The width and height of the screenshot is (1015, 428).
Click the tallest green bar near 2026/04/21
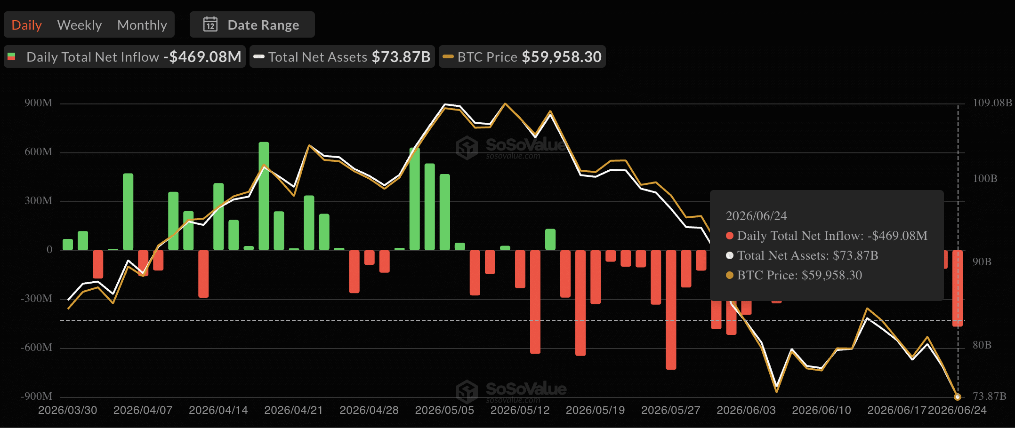click(x=264, y=196)
